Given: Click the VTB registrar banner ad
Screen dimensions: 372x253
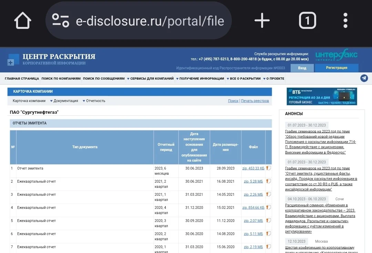Looking at the screenshot, I should [322, 97].
